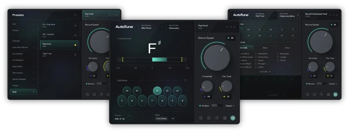
Task: Click undo icon in left Presets window
Action: [x=87, y=94]
